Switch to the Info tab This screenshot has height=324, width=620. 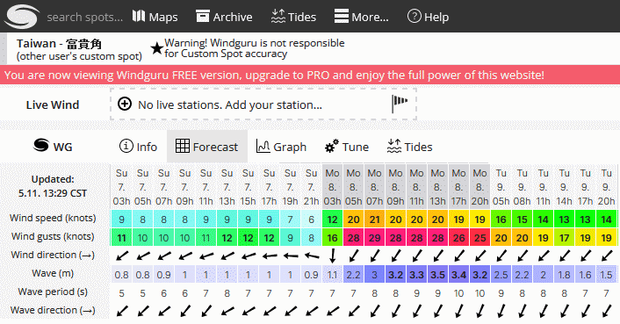tap(138, 147)
